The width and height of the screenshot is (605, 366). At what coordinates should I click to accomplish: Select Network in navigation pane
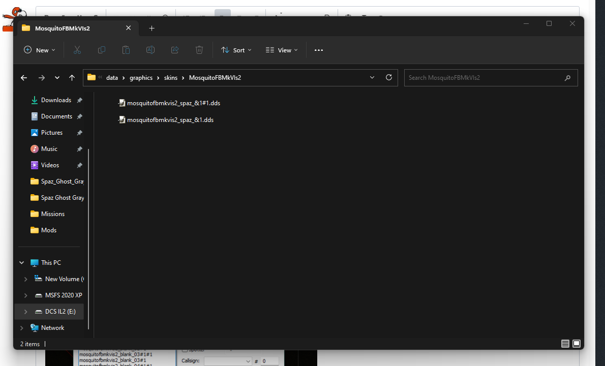[x=52, y=328]
